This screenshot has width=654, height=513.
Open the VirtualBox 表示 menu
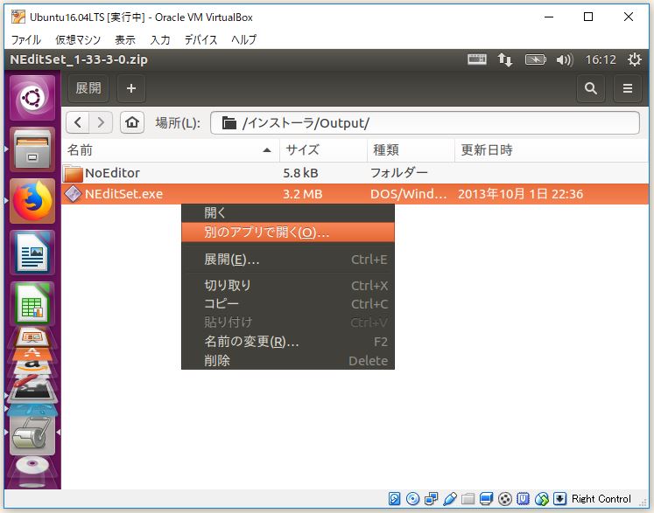[x=125, y=40]
